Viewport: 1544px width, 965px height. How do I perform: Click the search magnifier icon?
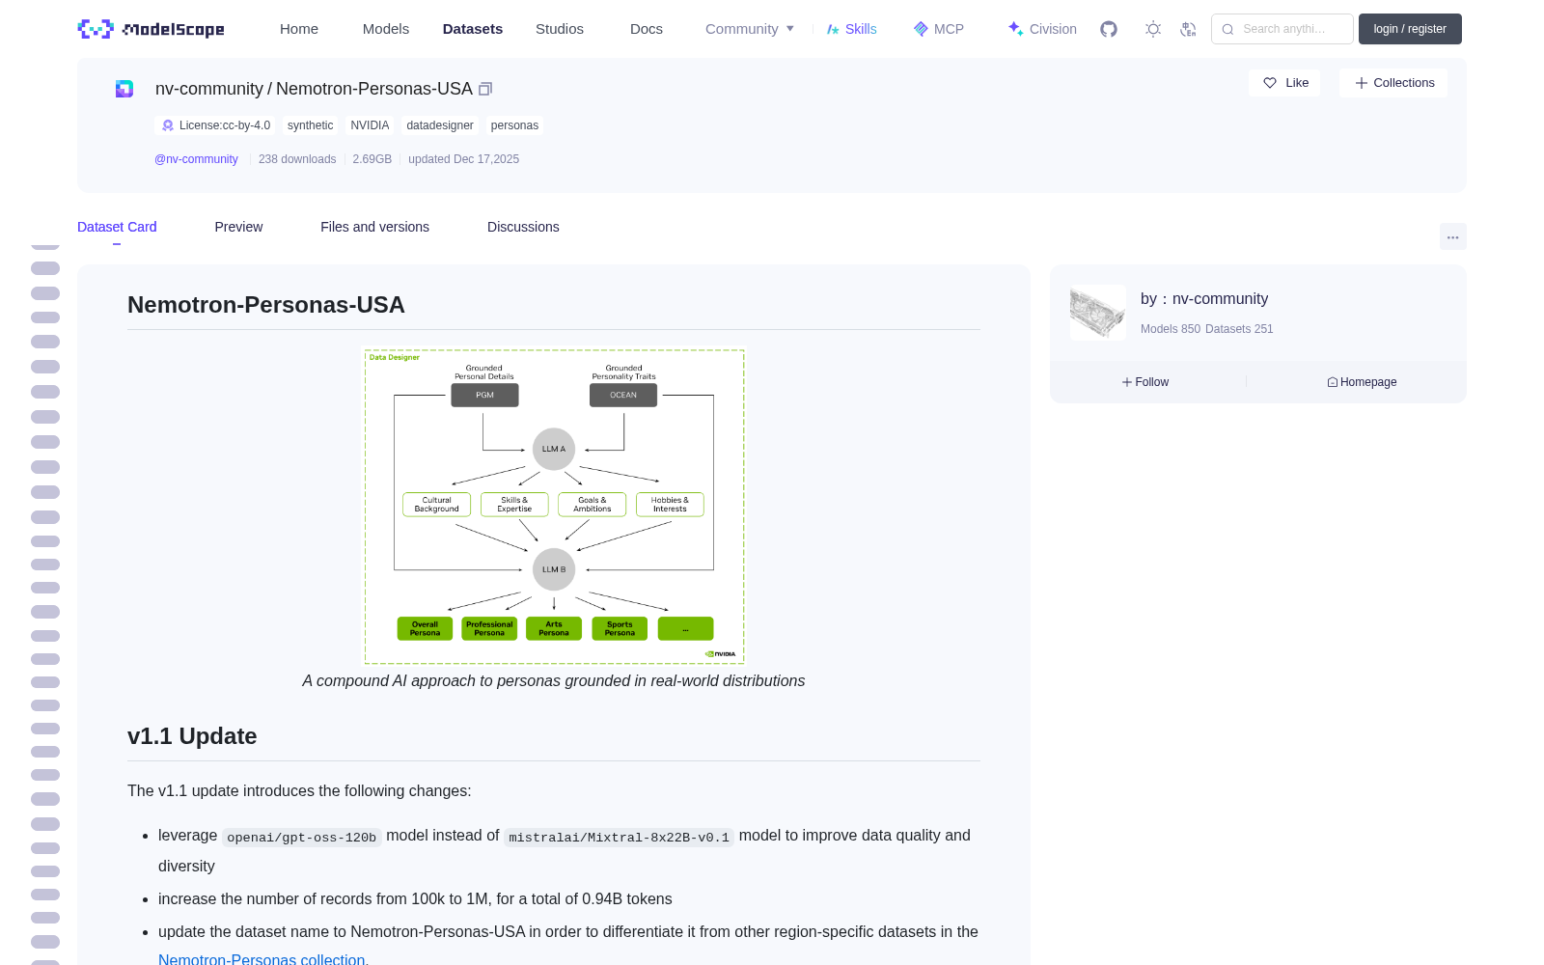tap(1227, 29)
